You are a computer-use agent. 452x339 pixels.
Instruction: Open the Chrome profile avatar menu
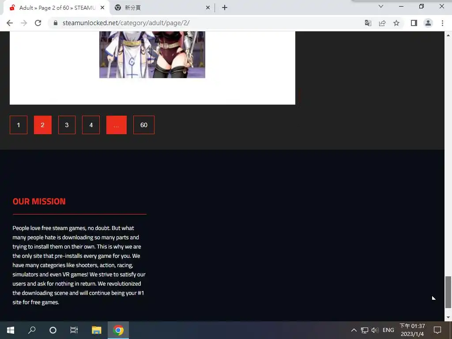pos(428,23)
